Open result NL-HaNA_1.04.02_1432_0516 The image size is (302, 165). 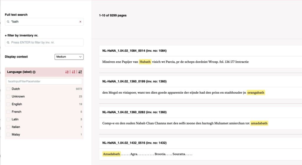click(x=134, y=143)
